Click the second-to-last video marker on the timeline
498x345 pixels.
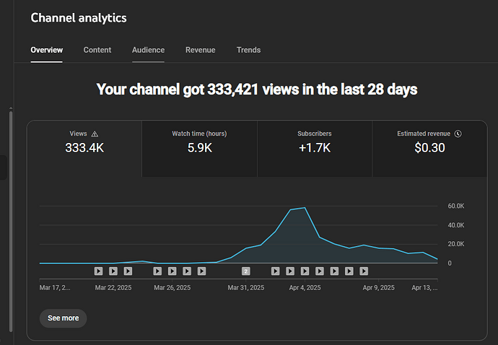349,271
